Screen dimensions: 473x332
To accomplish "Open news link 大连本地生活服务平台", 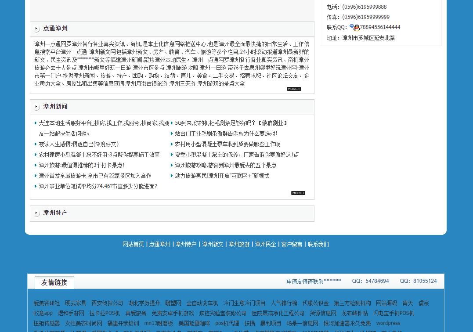I will click(104, 128).
